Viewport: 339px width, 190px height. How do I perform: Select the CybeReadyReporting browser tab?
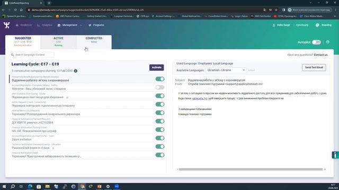[23, 3]
